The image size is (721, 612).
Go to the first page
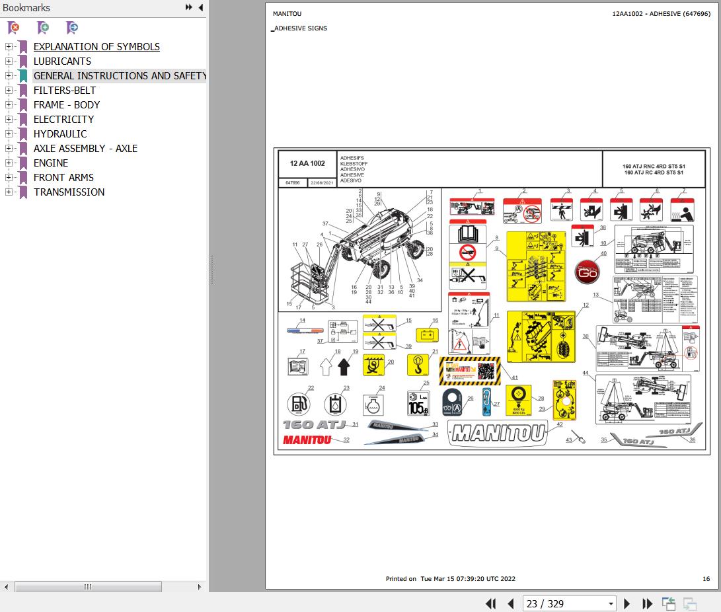click(x=490, y=603)
